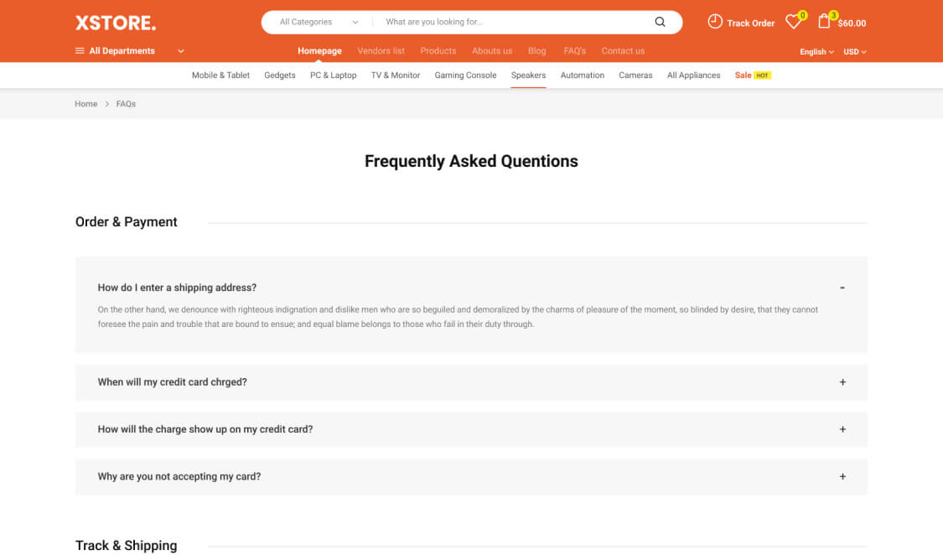Click the Home breadcrumb link
This screenshot has height=555, width=943.
coord(86,104)
